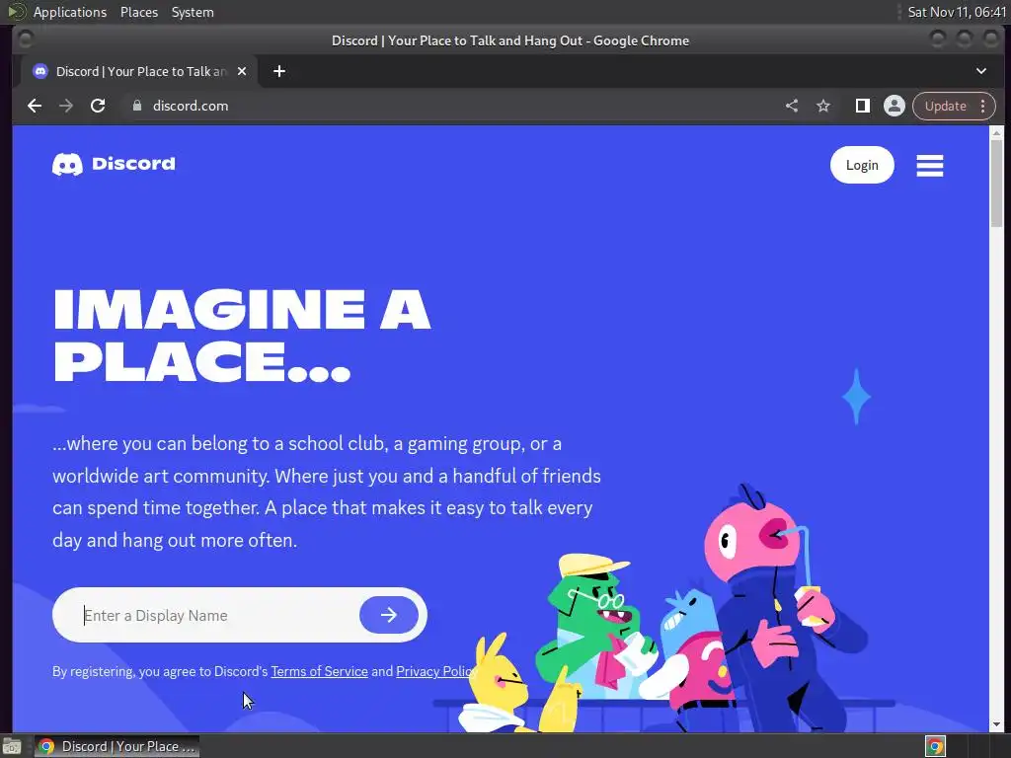Click the show desktop icon in bottom panel
Viewport: 1011px width, 758px height.
click(12, 746)
